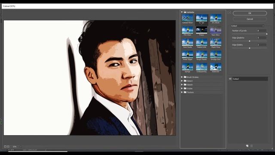Viewport: 275px width, 155px height.
Task: Add a new effect layer
Action: click(x=247, y=146)
